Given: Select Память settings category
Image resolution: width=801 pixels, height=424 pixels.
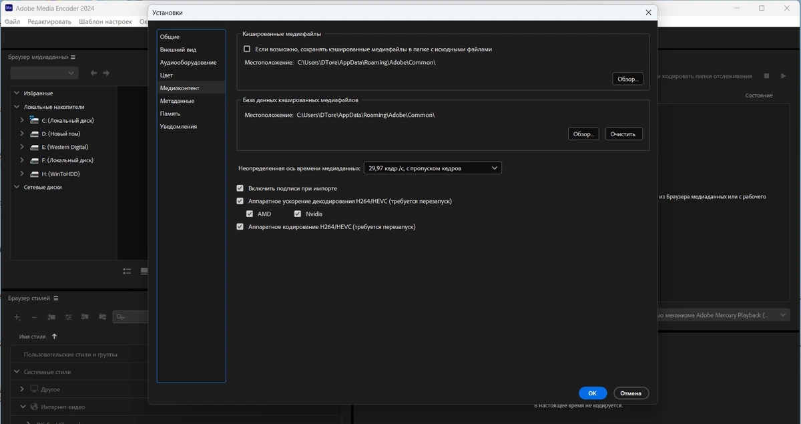Looking at the screenshot, I should (x=191, y=114).
